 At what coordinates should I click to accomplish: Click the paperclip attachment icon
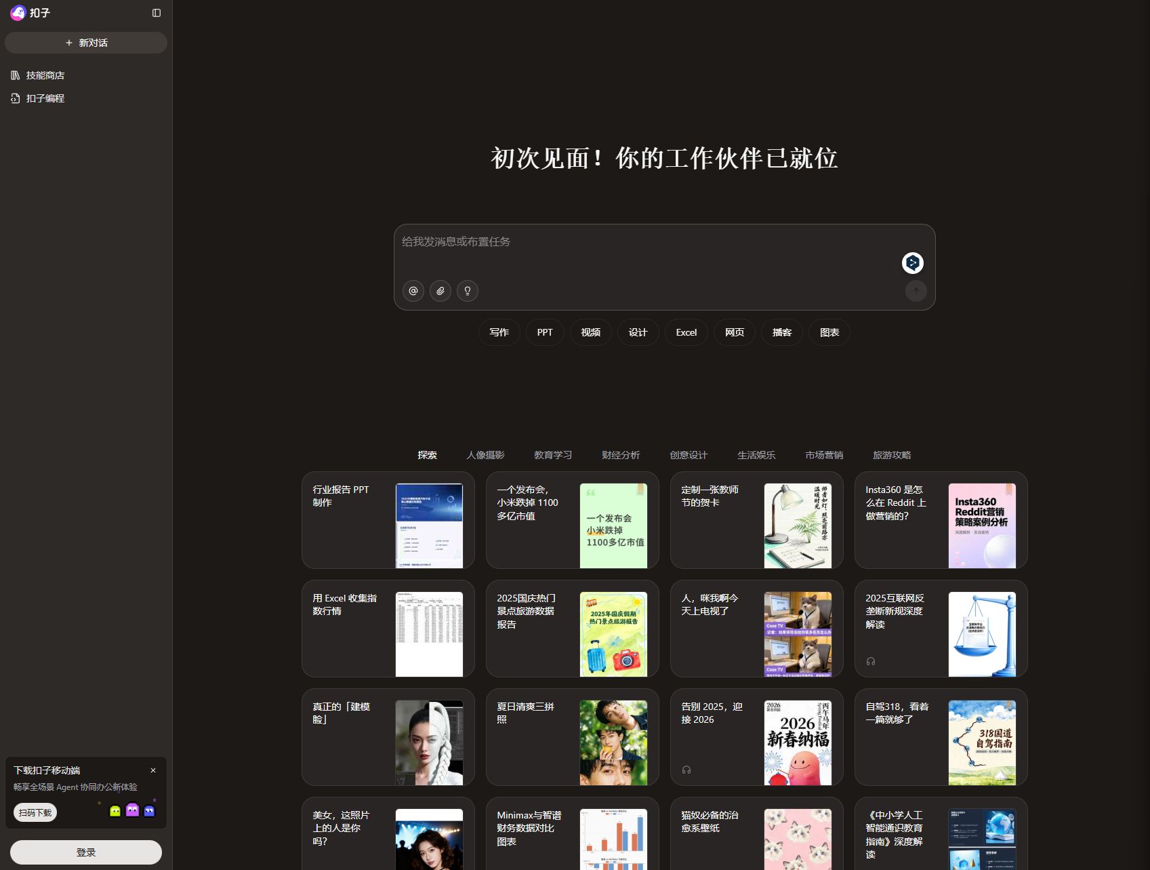(x=440, y=291)
